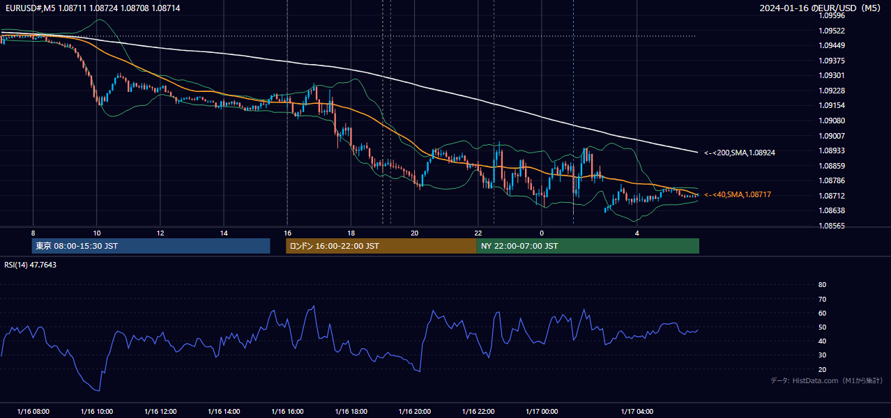This screenshot has width=891, height=418.
Task: Select the London 16:00-22:00 JST session bar
Action: pyautogui.click(x=381, y=246)
